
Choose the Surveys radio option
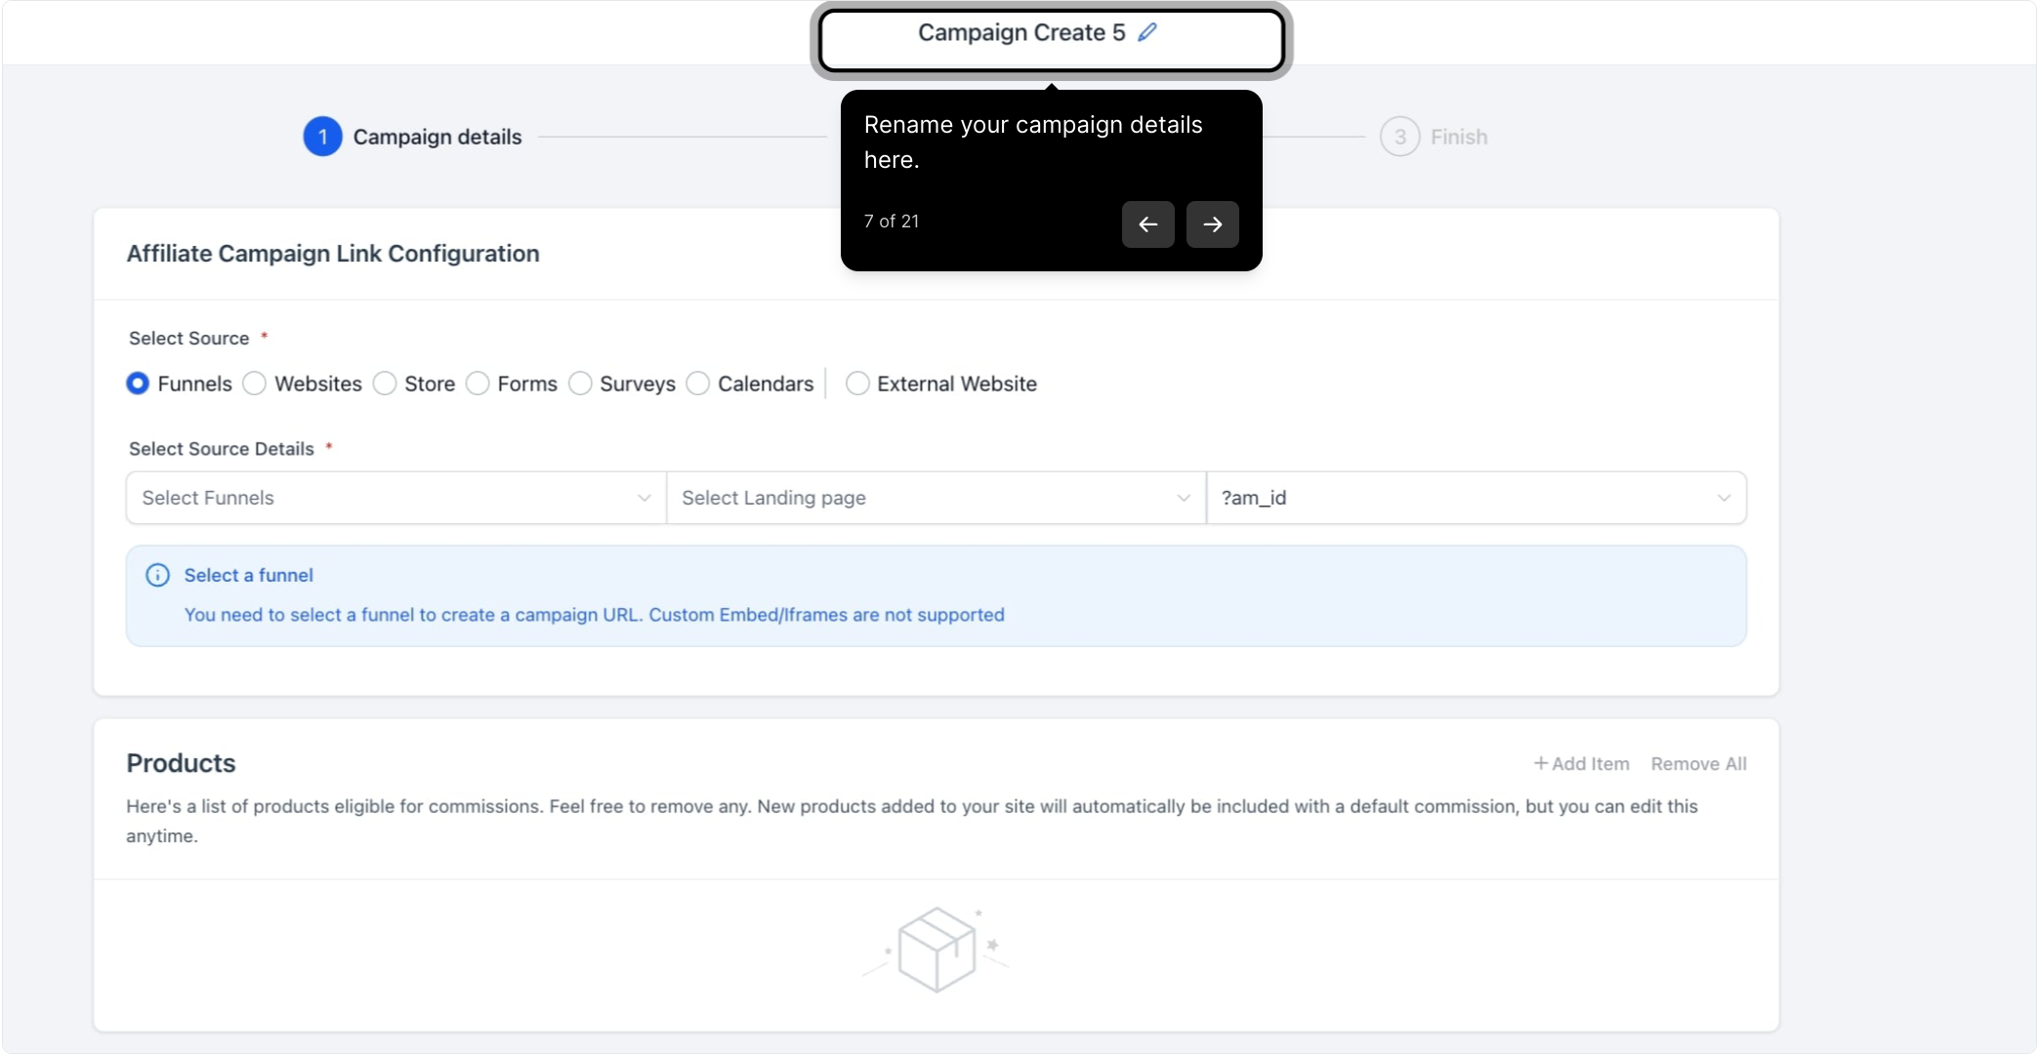[x=580, y=384]
